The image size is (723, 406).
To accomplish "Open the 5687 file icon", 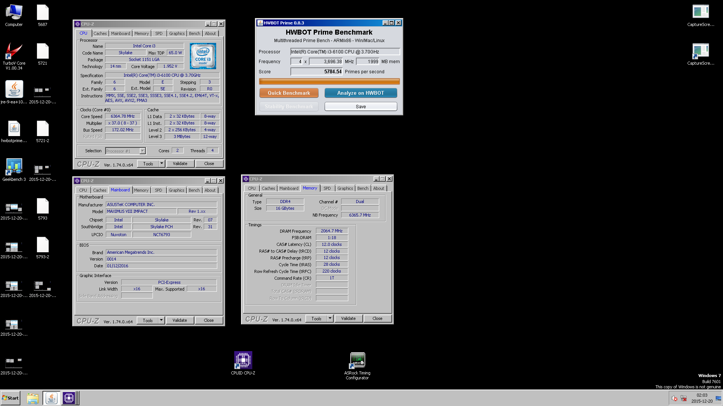I will [x=43, y=15].
